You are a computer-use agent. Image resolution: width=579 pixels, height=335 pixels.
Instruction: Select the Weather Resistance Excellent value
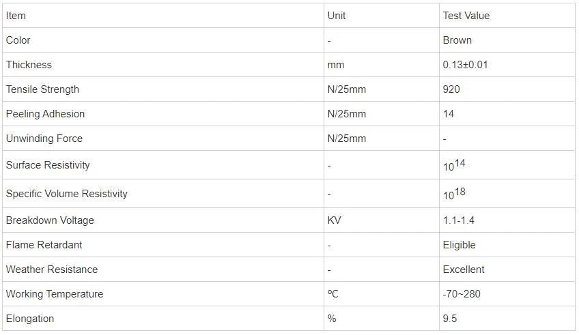[x=464, y=270]
